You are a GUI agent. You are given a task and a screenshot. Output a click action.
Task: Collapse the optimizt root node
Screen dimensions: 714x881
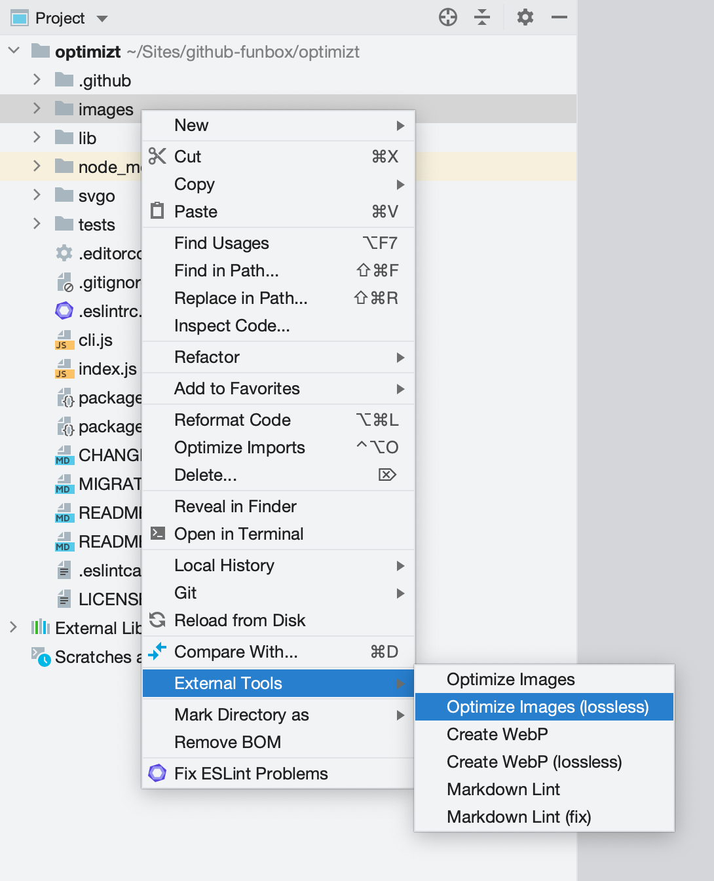click(13, 51)
